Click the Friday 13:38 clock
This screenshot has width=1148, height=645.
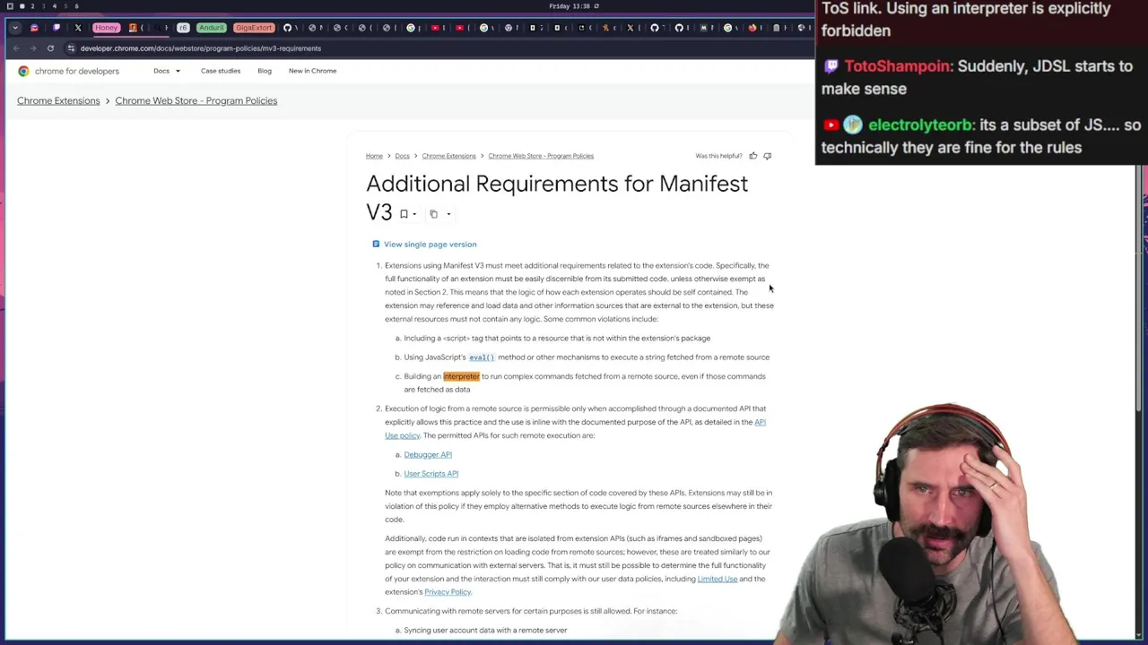[x=570, y=6]
